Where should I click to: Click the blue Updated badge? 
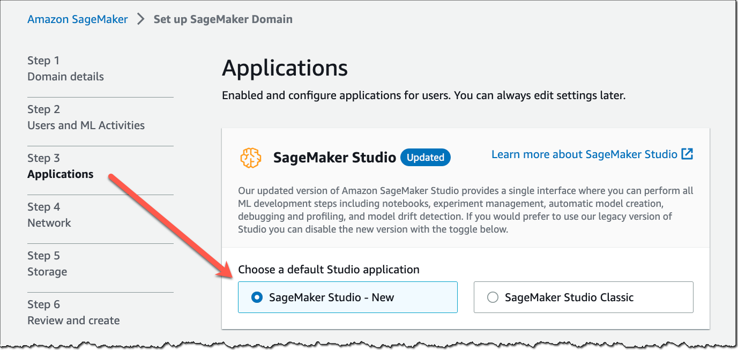point(425,157)
